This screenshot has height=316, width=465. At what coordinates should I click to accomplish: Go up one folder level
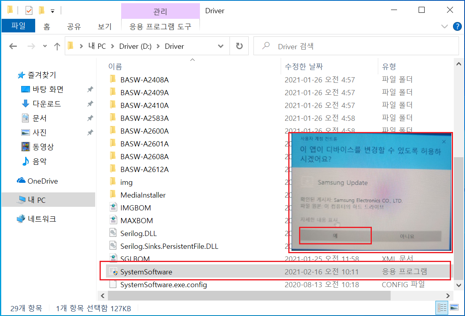pyautogui.click(x=57, y=46)
